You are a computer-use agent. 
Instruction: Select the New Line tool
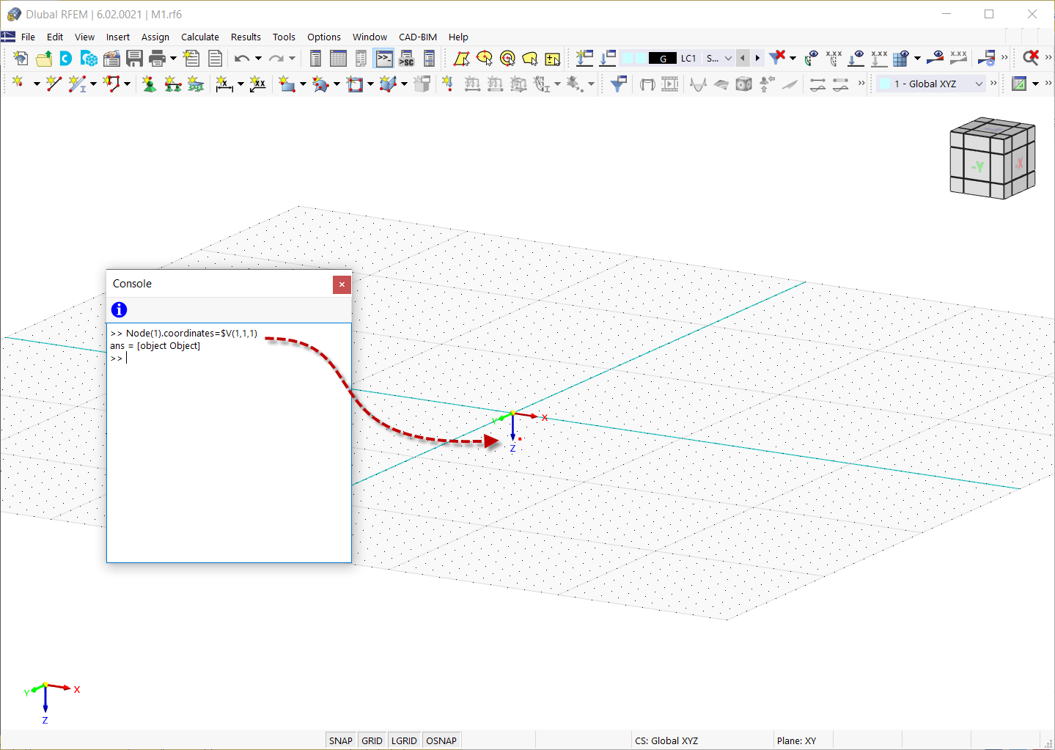point(54,84)
